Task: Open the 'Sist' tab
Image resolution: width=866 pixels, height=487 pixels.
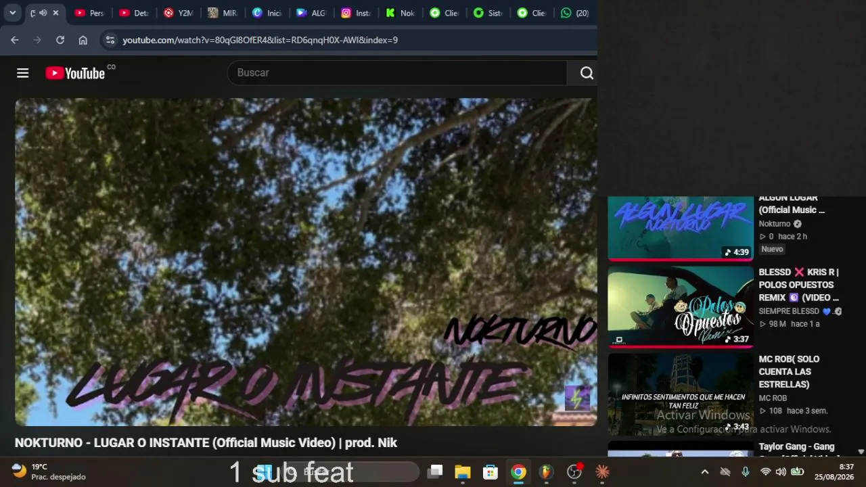Action: (488, 13)
